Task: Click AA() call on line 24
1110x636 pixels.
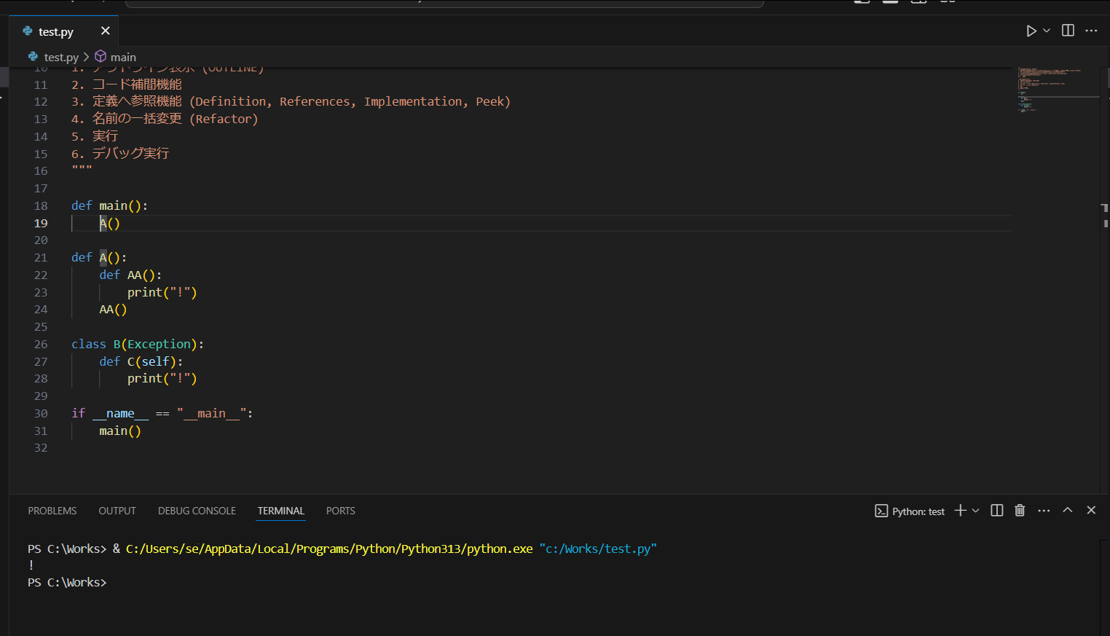Action: coord(113,309)
